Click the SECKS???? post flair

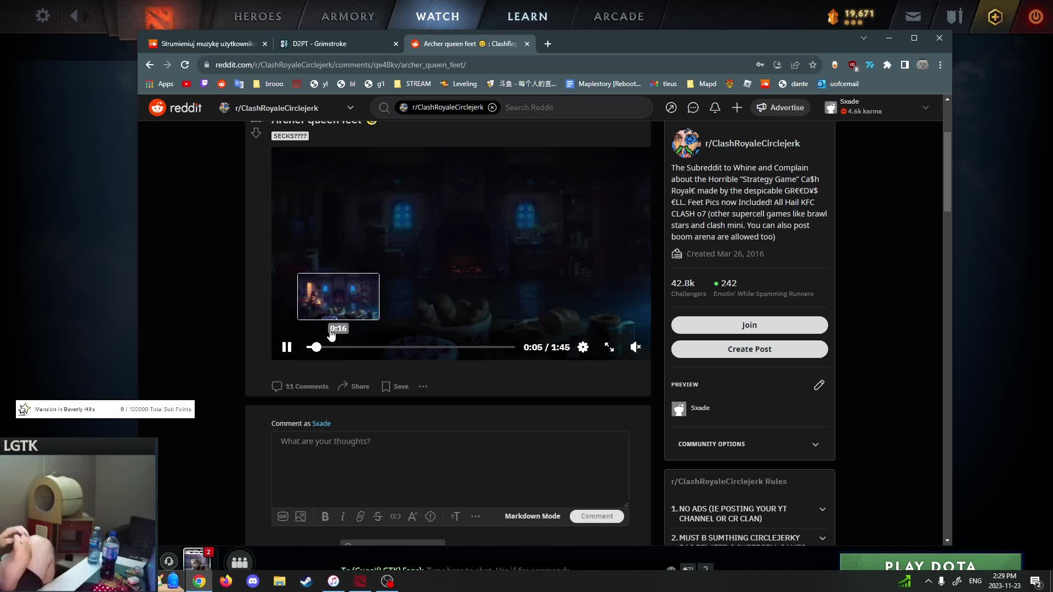pos(290,136)
